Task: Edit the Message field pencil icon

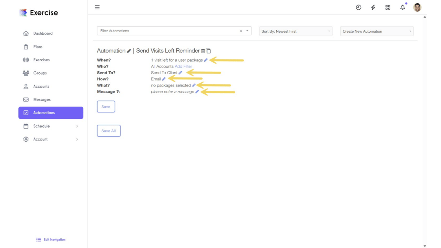Action: (197, 92)
